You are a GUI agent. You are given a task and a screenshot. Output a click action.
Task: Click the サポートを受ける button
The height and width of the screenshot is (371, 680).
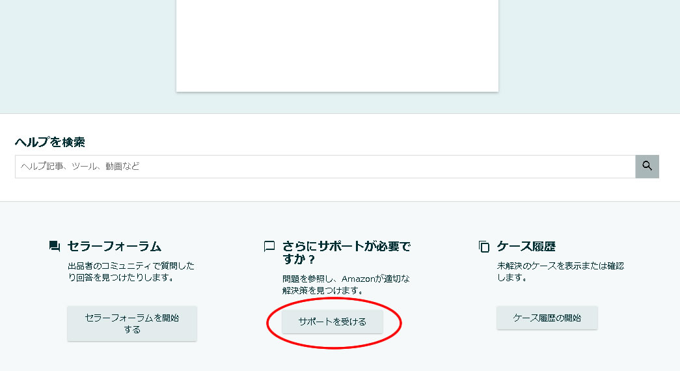pos(333,322)
